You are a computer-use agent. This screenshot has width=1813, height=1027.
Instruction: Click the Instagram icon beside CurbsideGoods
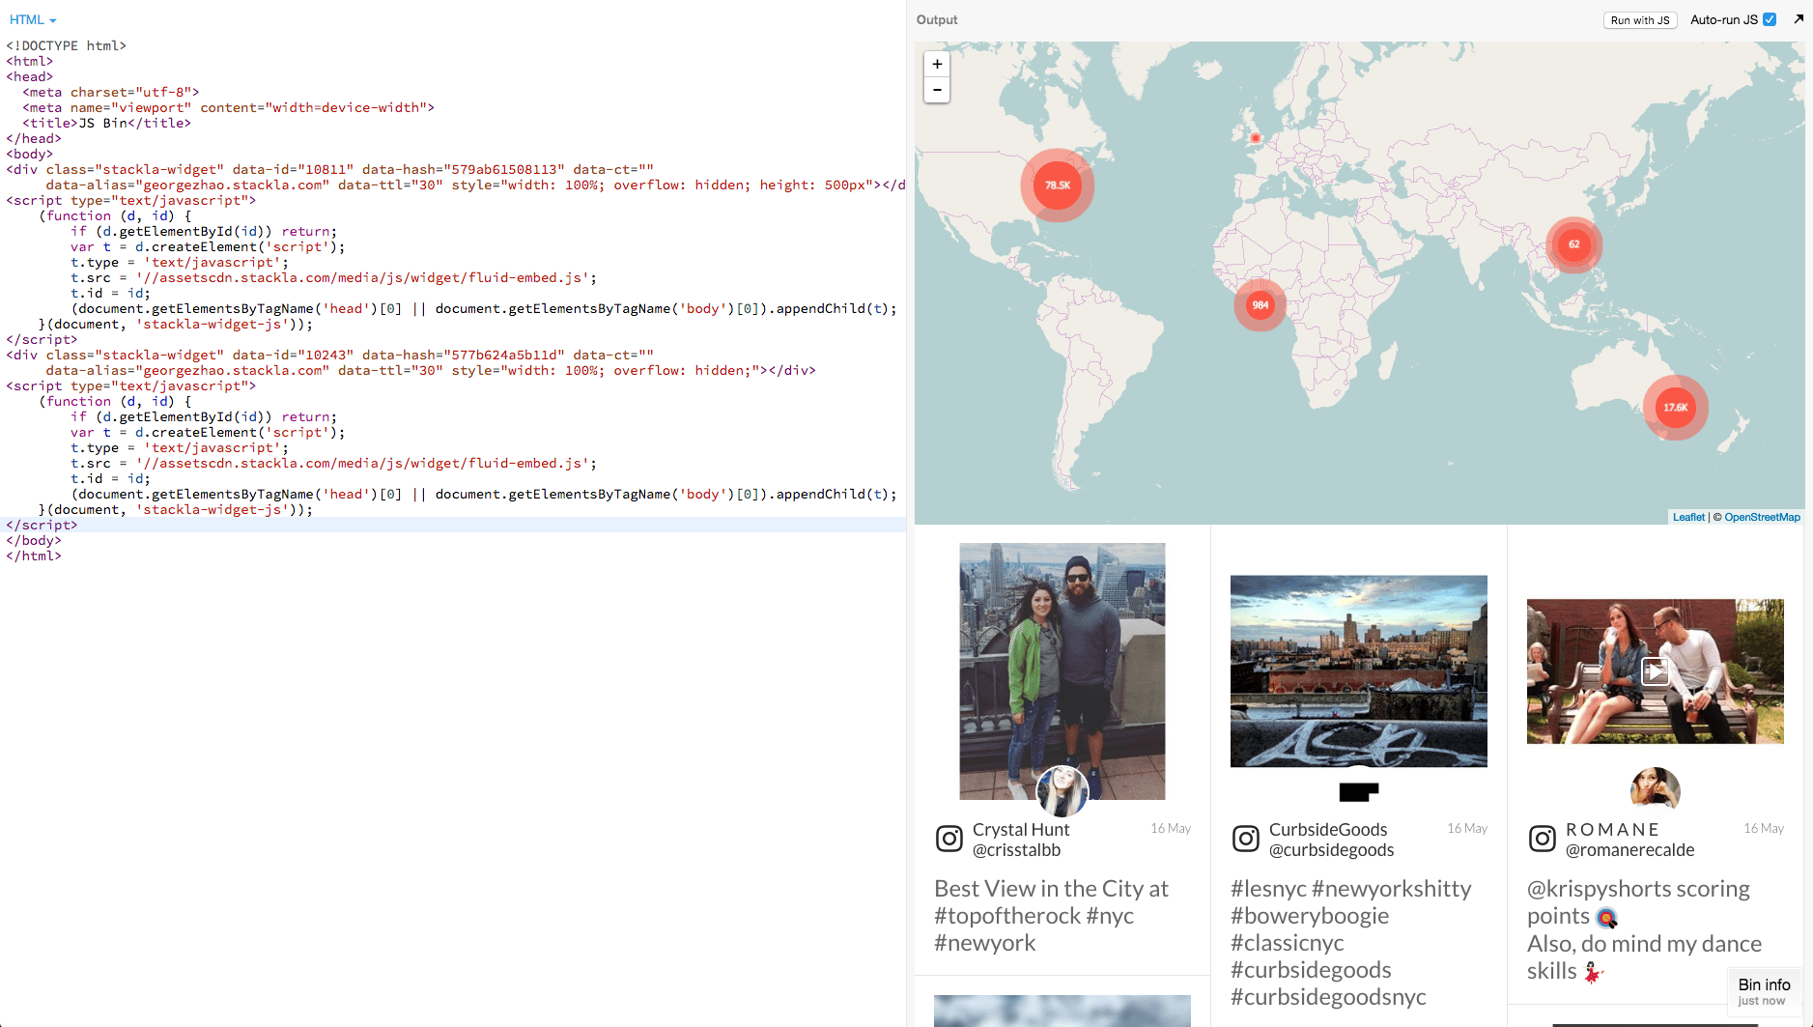pos(1246,839)
